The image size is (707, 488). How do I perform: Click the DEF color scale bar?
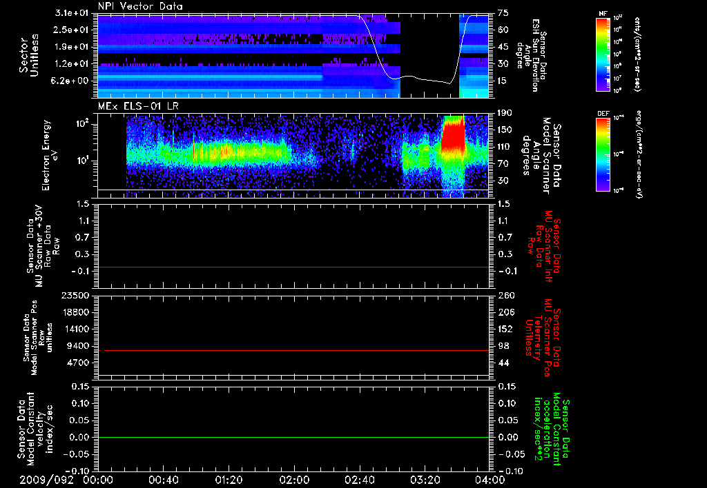[x=603, y=154]
